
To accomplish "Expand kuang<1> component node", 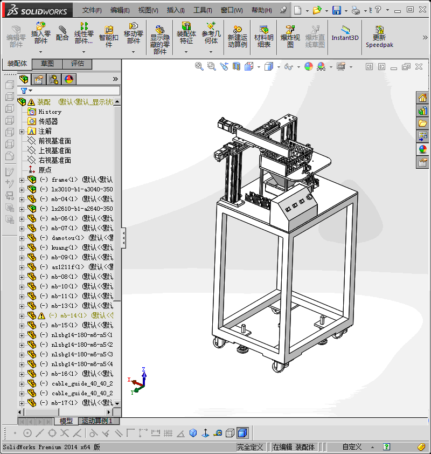I will click(x=22, y=248).
